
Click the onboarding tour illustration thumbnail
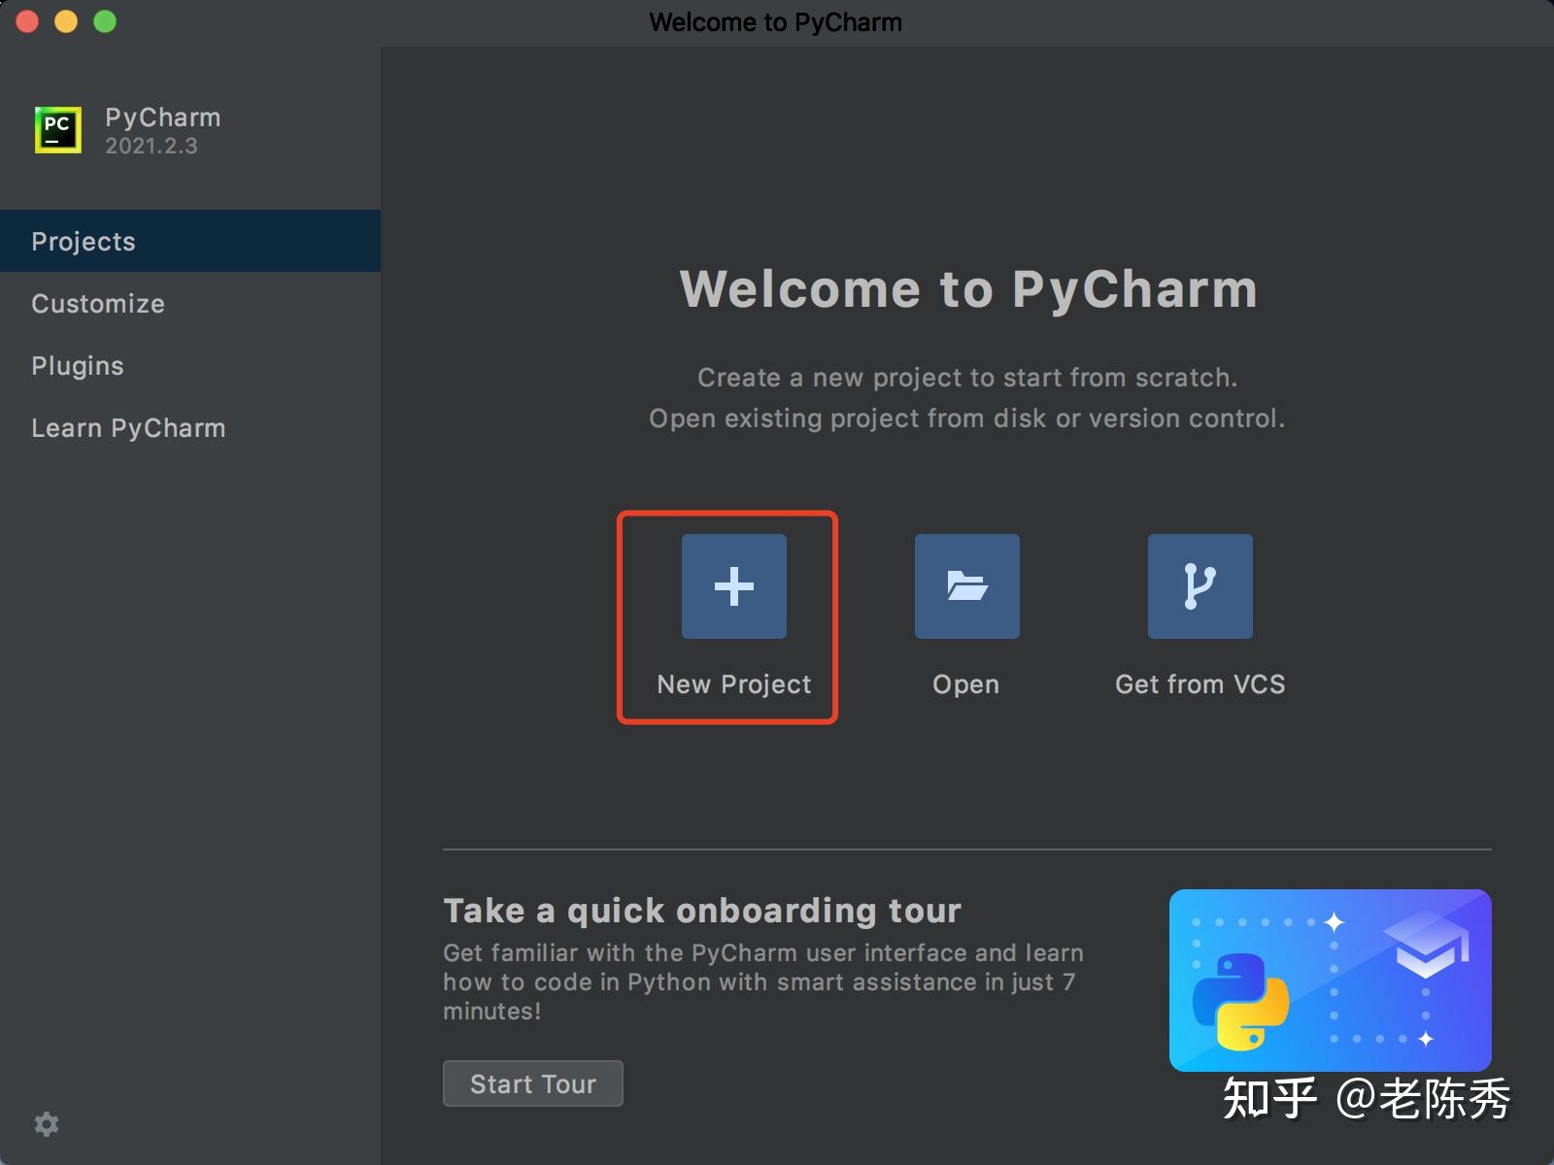point(1330,979)
